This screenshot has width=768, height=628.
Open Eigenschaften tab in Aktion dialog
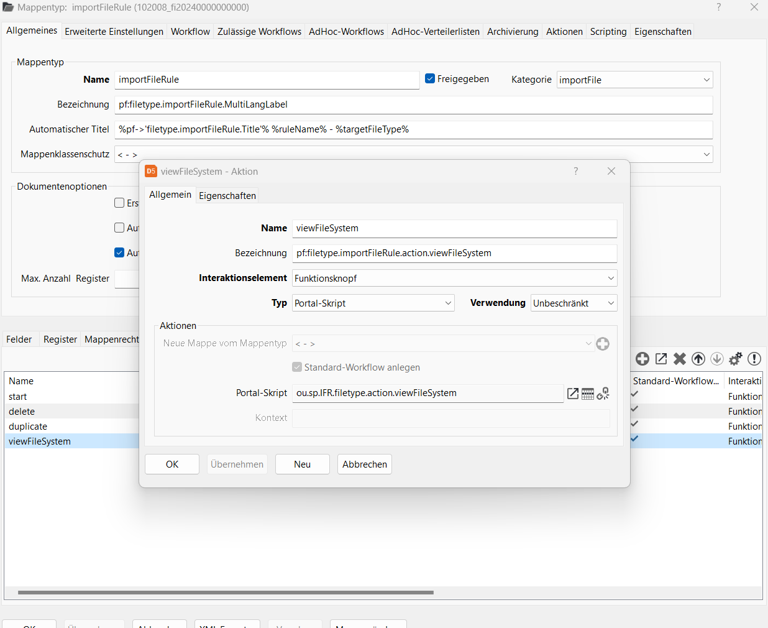pyautogui.click(x=227, y=196)
